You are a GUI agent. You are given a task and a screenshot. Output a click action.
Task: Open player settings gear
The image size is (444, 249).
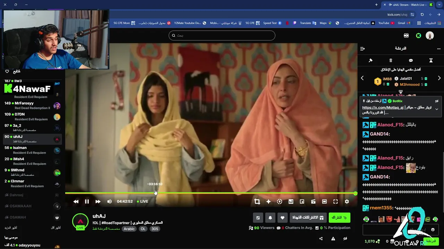(x=347, y=201)
